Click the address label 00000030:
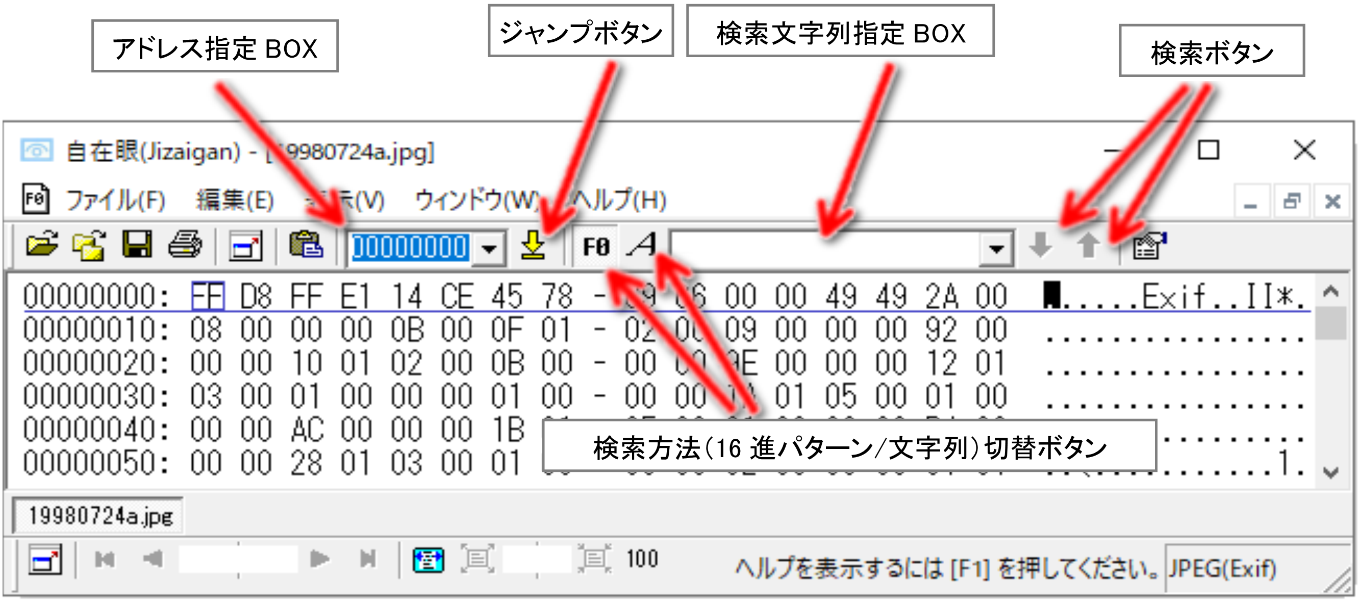 point(96,396)
